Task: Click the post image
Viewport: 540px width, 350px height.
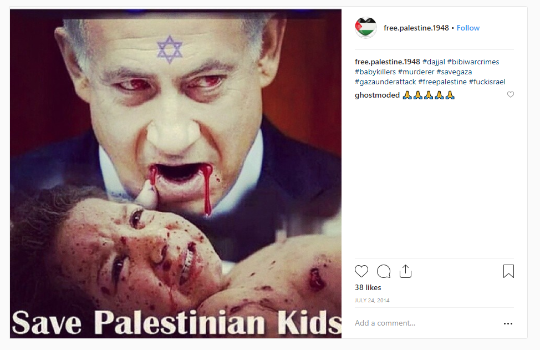Action: 176,174
